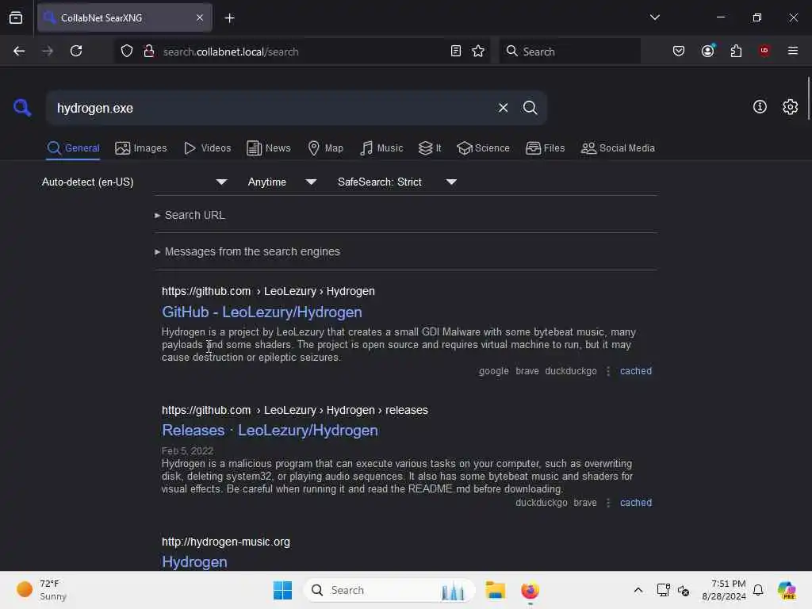Open the GitHub - LeoLezury/Hydrogen result
The image size is (812, 609).
[x=262, y=312]
